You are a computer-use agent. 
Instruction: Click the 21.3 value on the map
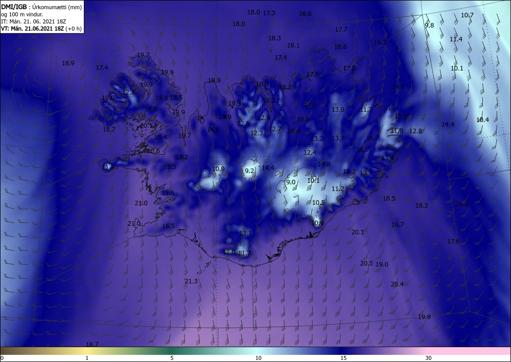pyautogui.click(x=191, y=281)
